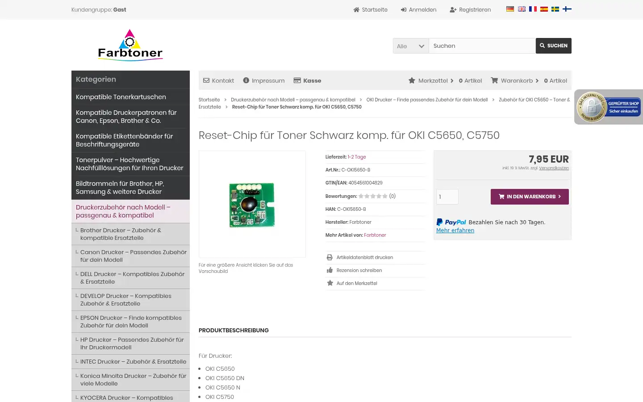Enlarge the reset chip product image

point(252,204)
